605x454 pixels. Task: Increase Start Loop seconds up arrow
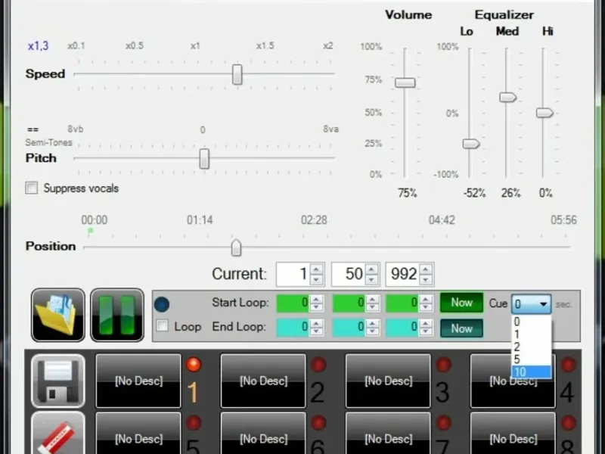point(372,298)
